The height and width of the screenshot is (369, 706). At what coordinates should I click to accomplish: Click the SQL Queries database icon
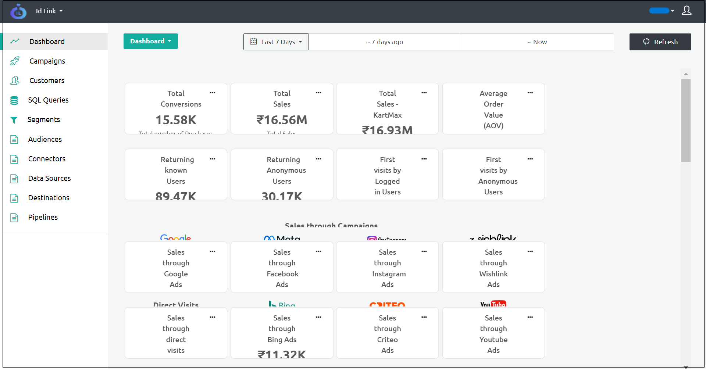pyautogui.click(x=14, y=100)
